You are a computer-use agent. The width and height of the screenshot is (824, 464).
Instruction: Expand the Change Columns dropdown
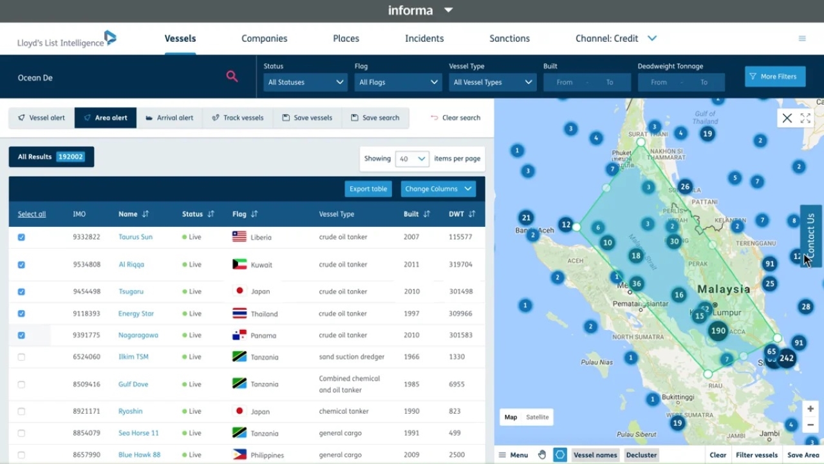pyautogui.click(x=438, y=188)
